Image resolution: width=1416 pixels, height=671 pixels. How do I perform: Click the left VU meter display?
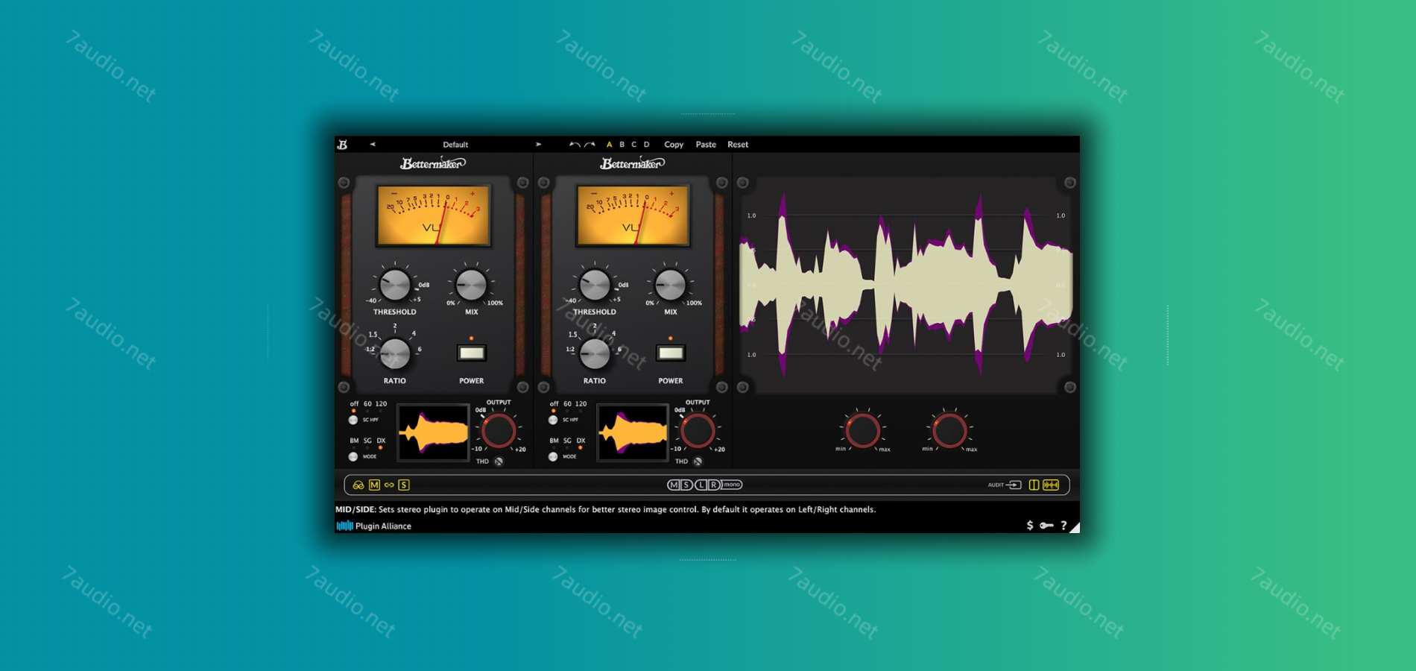(x=433, y=215)
